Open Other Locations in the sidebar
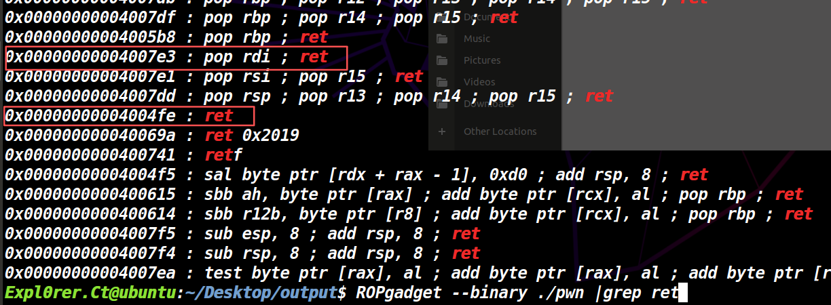The image size is (831, 305). tap(500, 131)
